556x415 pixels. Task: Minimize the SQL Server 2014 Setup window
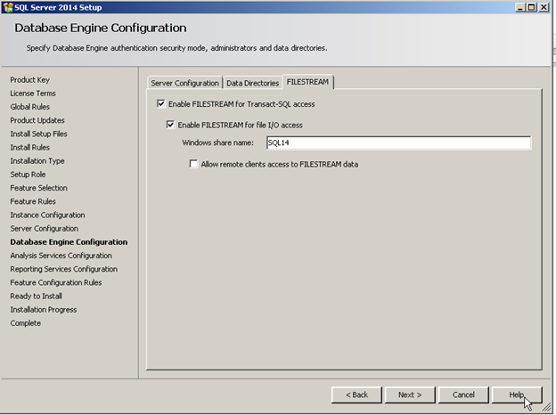point(520,7)
